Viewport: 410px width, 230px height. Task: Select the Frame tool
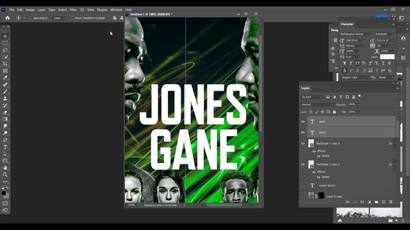tap(5, 71)
